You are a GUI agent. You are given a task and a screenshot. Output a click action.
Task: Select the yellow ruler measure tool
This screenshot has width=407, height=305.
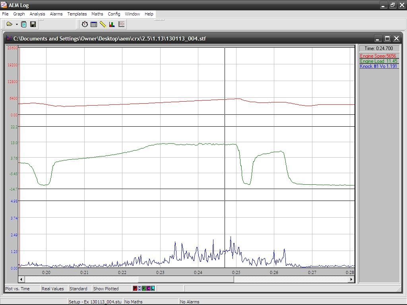click(103, 24)
